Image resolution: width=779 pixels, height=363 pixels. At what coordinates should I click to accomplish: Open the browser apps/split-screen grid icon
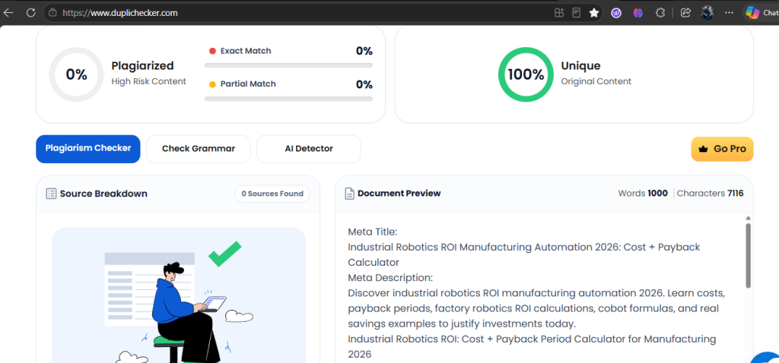click(559, 13)
